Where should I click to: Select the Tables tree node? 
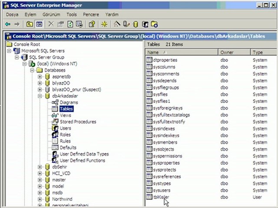pyautogui.click(x=67, y=109)
